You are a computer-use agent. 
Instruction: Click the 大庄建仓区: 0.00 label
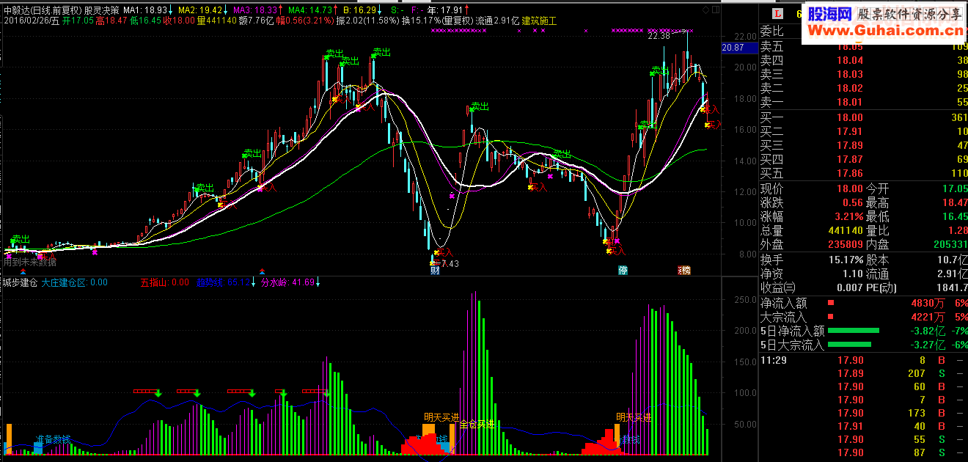75,282
